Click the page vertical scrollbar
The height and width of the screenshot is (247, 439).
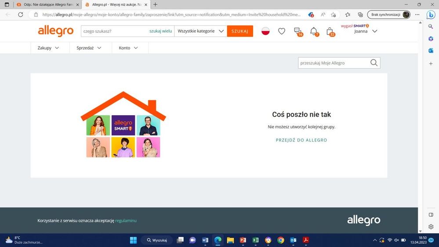(420, 127)
